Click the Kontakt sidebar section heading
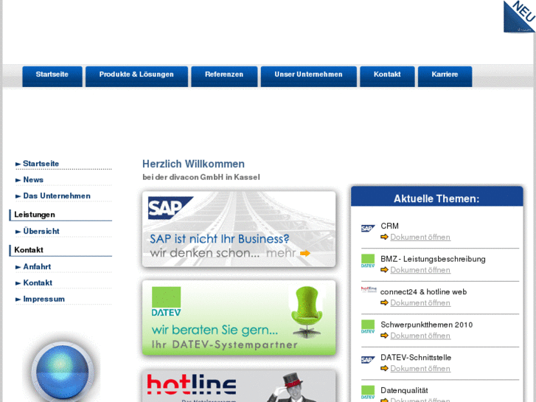This screenshot has width=536, height=402. click(29, 250)
